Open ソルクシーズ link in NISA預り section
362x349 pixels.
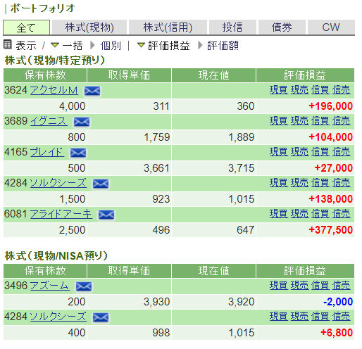[58, 317]
